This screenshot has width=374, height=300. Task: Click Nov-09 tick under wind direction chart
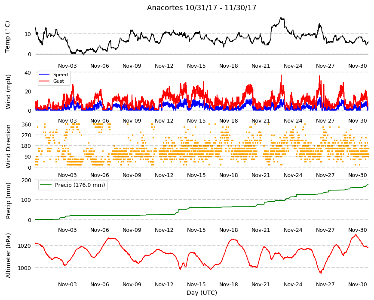[x=132, y=175]
